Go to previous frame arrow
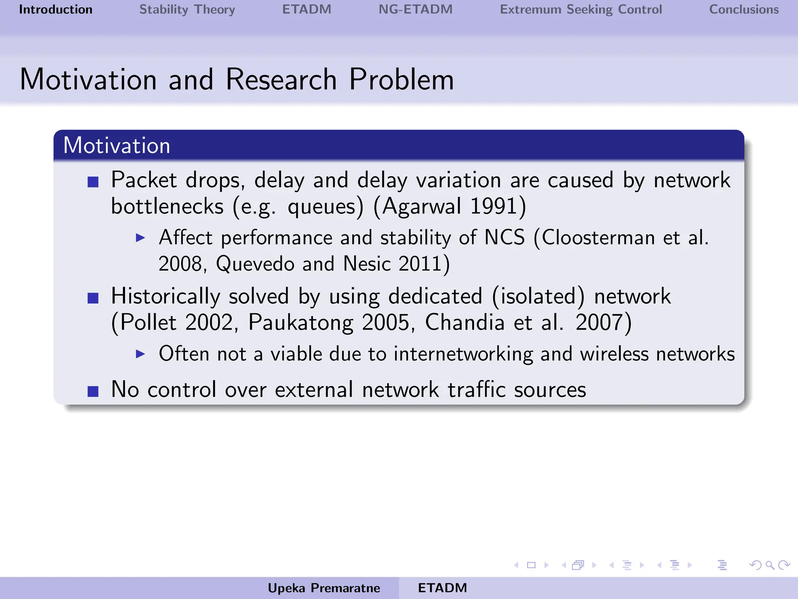The width and height of the screenshot is (798, 599). tap(564, 565)
